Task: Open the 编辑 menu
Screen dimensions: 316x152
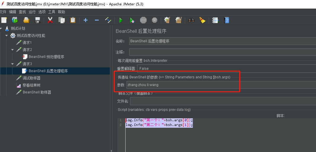Action: (12, 12)
